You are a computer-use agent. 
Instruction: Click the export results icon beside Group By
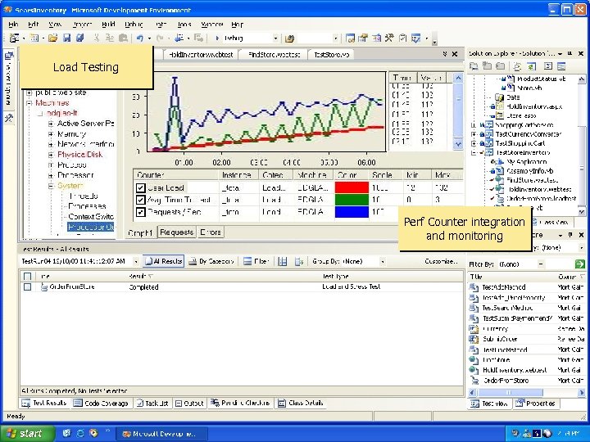coord(299,261)
